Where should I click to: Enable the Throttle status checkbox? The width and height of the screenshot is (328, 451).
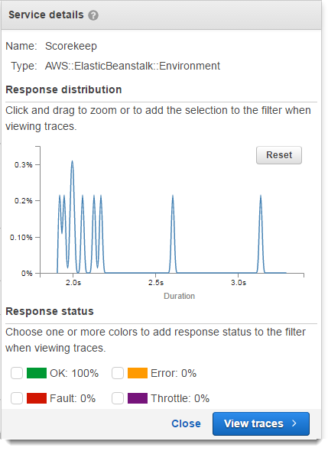118,398
